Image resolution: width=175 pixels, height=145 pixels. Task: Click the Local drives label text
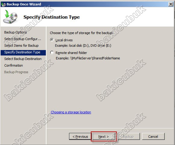(x=64, y=40)
